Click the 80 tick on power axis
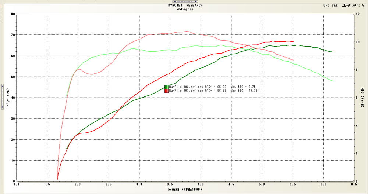Screen dimensions: 368x194 click(13, 14)
